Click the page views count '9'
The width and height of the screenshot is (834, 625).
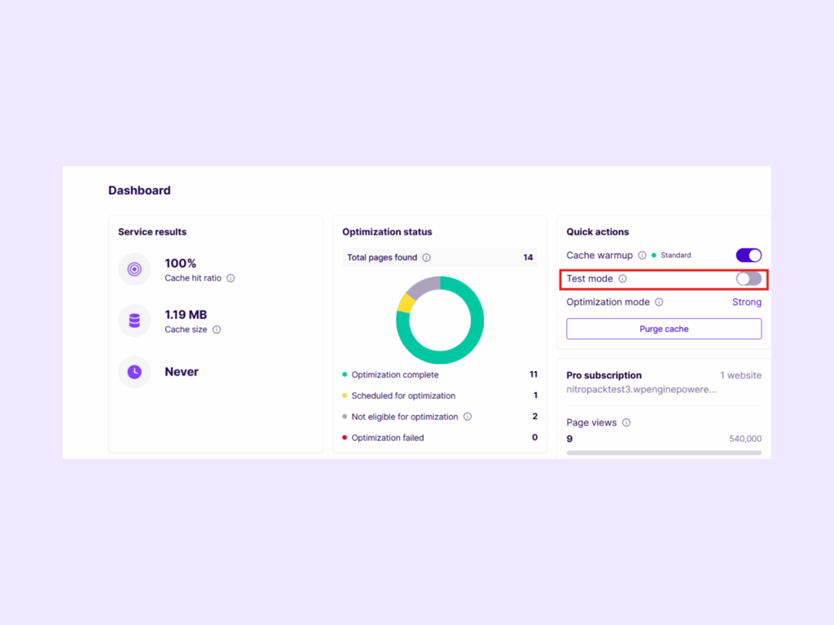(569, 439)
